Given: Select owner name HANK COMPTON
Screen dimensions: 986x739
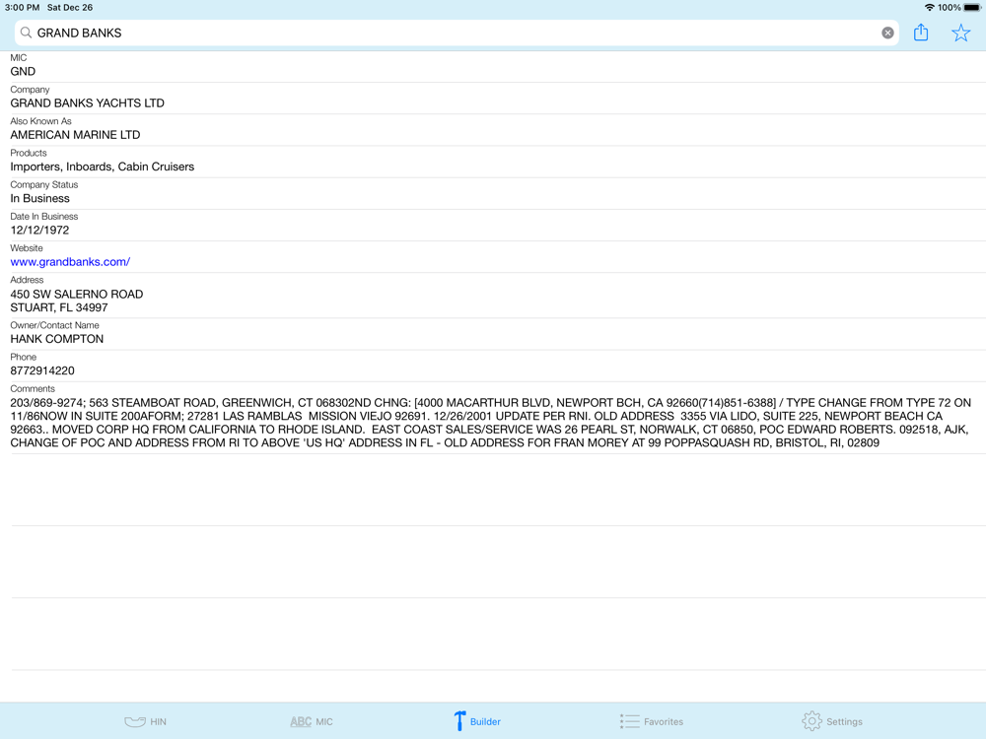Looking at the screenshot, I should pos(56,339).
